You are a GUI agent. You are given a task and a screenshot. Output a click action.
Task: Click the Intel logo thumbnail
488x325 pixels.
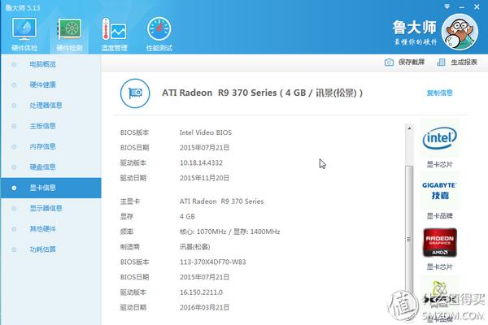[439, 138]
